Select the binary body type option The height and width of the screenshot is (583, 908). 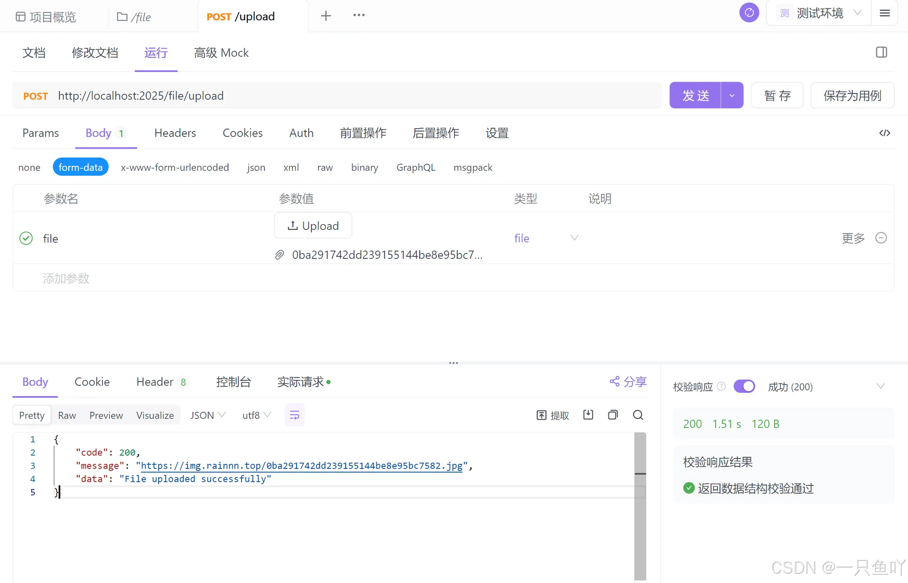point(364,167)
